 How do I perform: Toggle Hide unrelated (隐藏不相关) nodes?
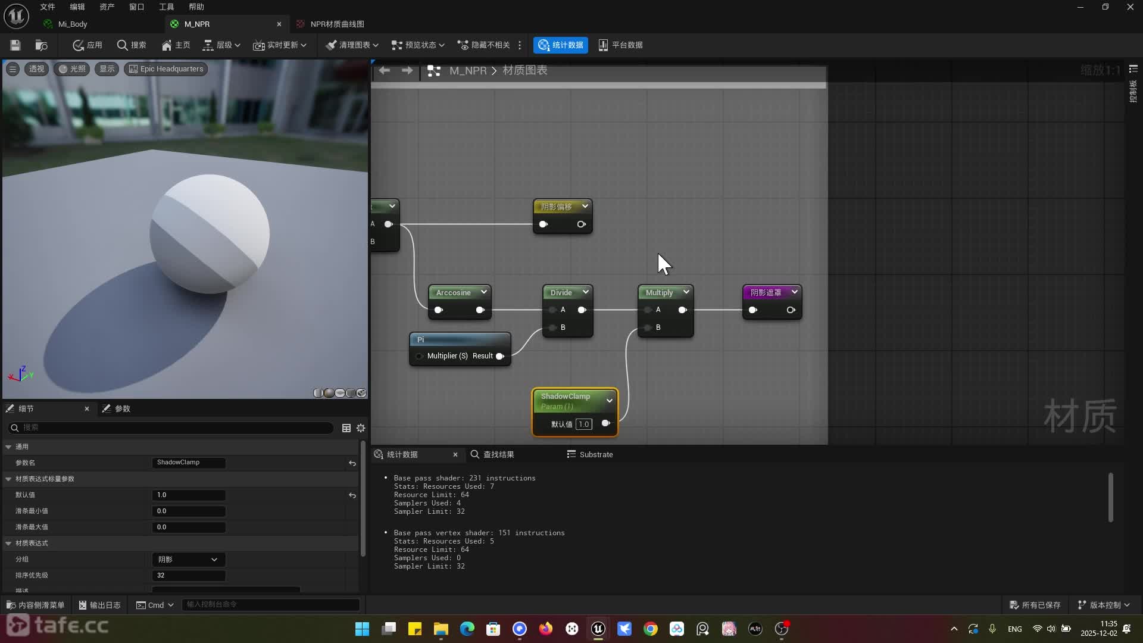(x=483, y=45)
